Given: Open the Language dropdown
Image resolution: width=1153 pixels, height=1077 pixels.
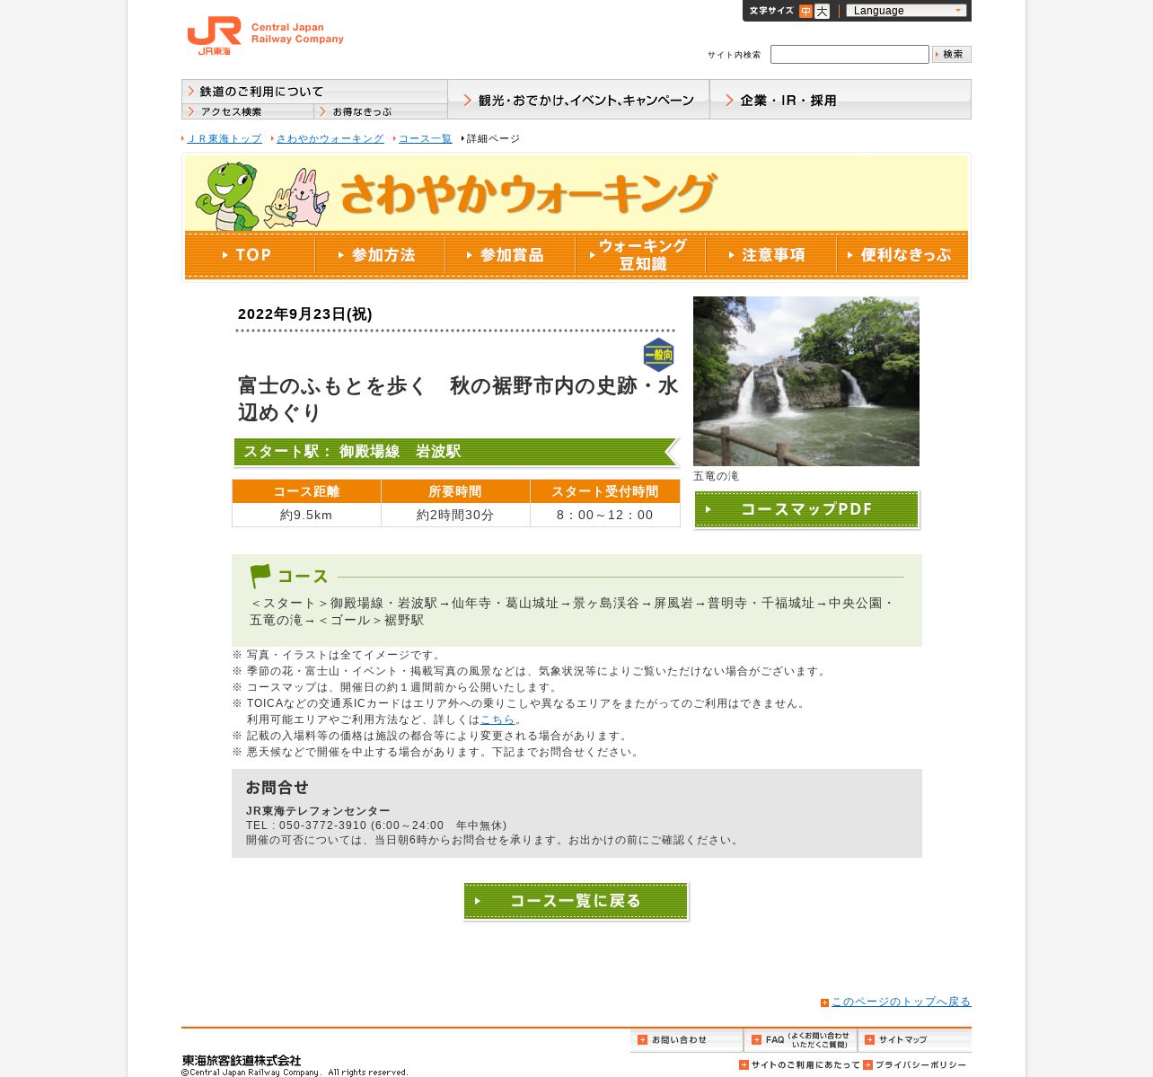Looking at the screenshot, I should (906, 11).
